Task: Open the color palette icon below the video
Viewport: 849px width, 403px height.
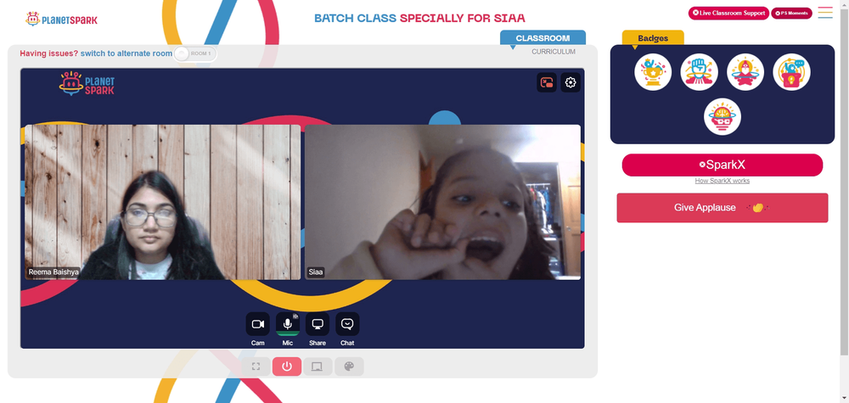Action: tap(349, 367)
